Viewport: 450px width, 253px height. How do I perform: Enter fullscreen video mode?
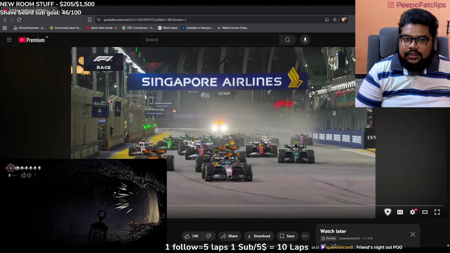click(x=437, y=212)
